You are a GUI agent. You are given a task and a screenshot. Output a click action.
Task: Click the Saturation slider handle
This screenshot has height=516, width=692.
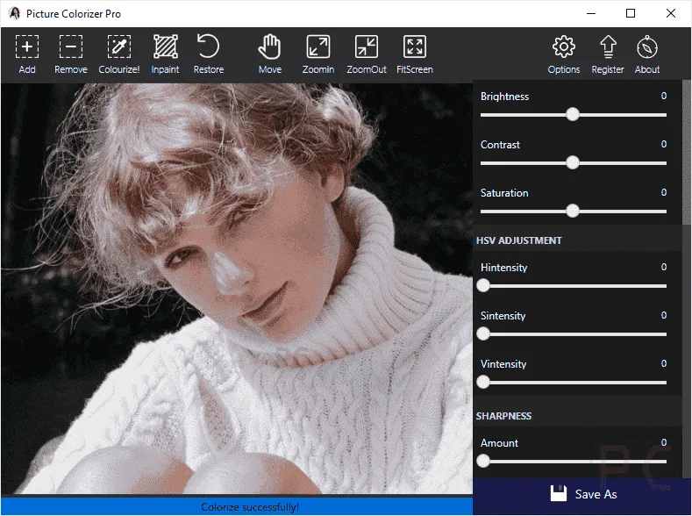point(573,211)
